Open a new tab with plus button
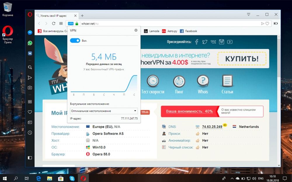Screen dimensions: 292x182 82,16
